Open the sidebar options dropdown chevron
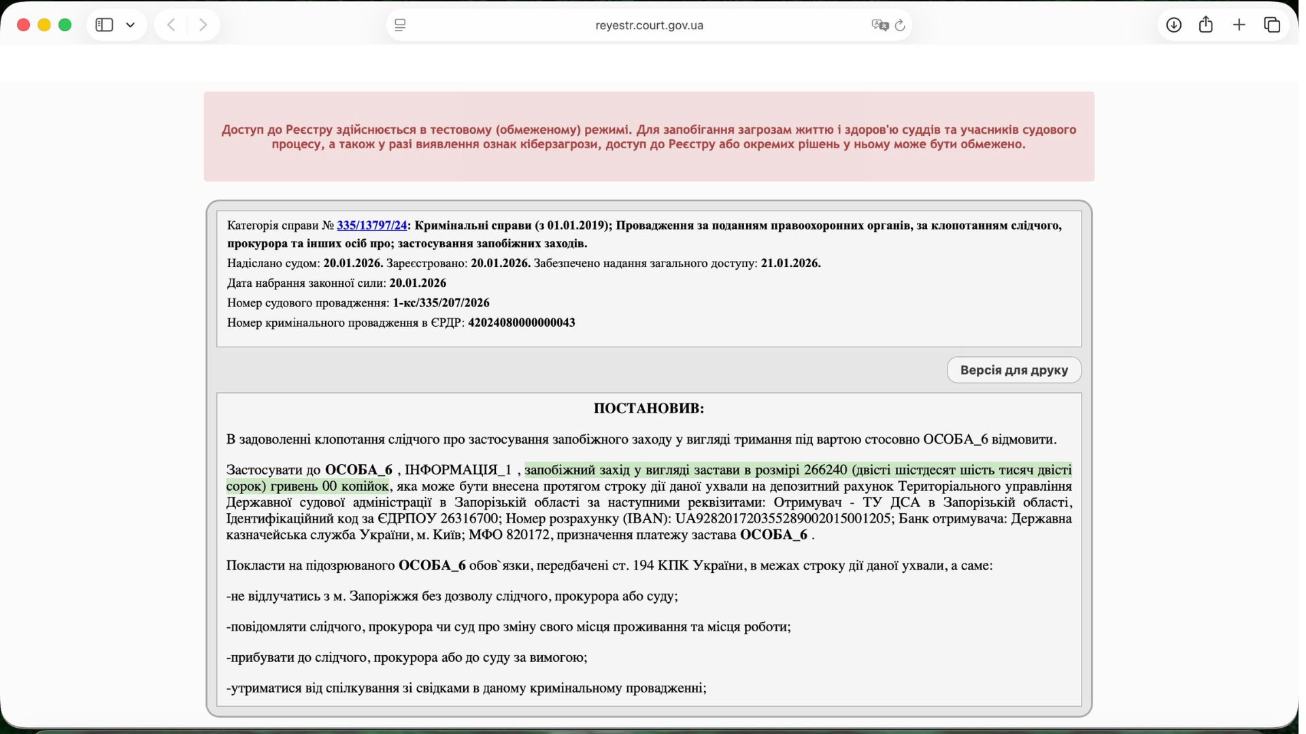Screen dimensions: 1306x734 tap(131, 25)
